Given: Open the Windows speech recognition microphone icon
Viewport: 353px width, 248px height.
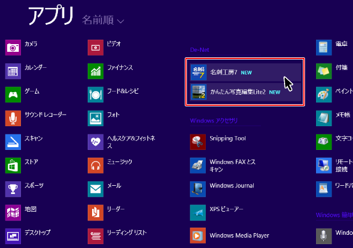Looking at the screenshot, I should click(x=324, y=236).
